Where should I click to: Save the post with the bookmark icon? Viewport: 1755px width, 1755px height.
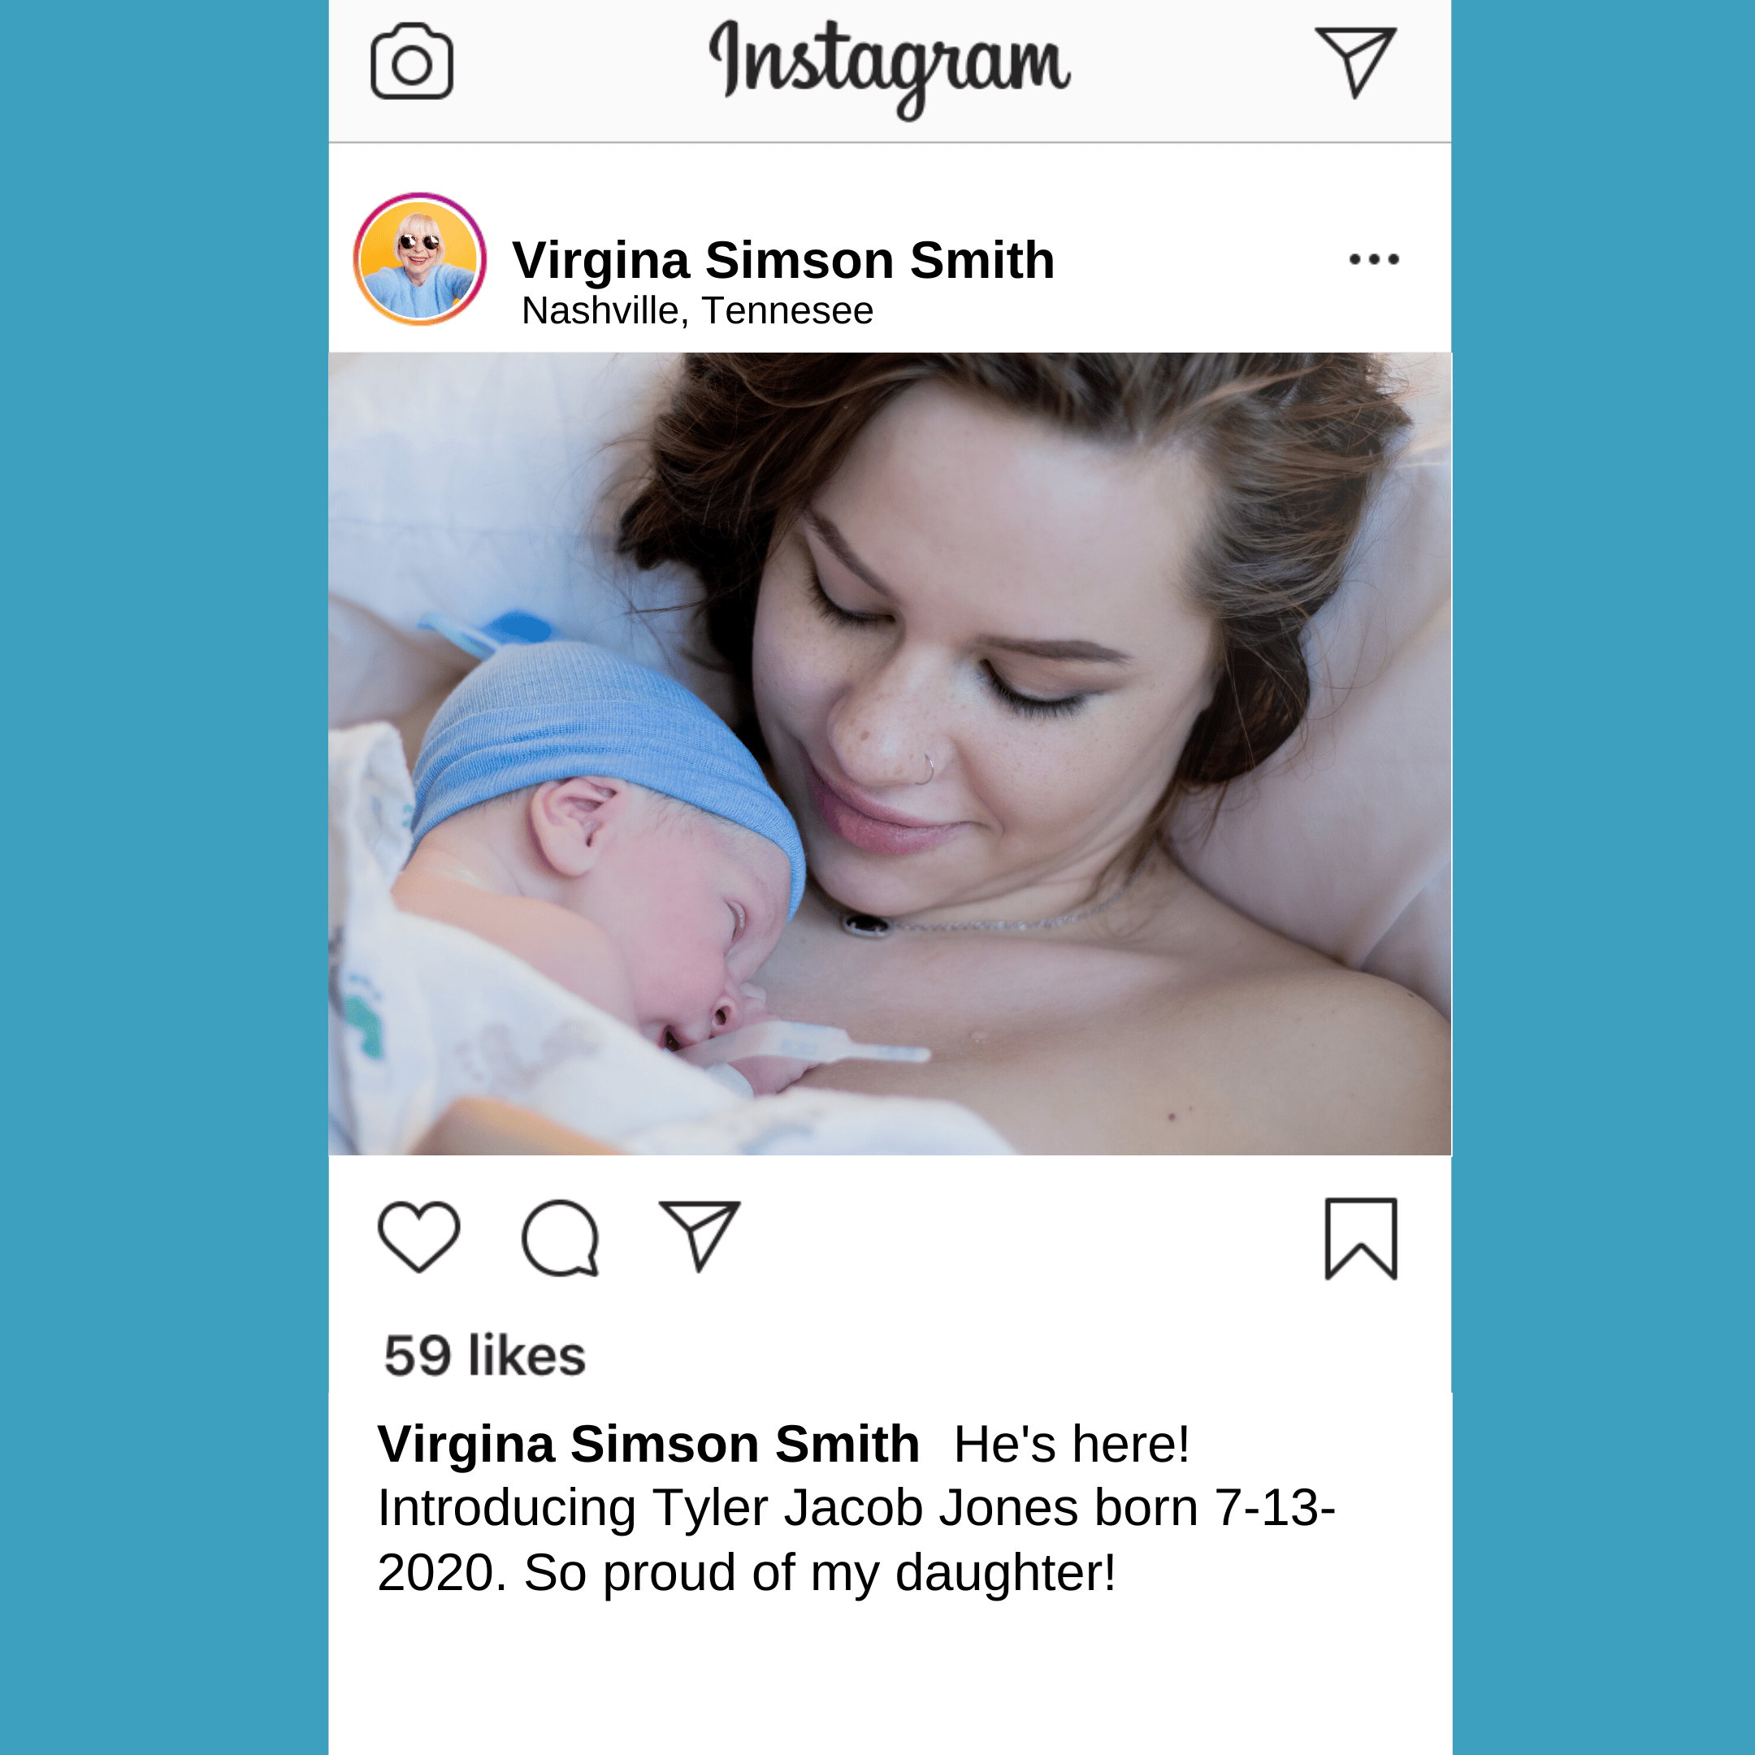(x=1361, y=1238)
